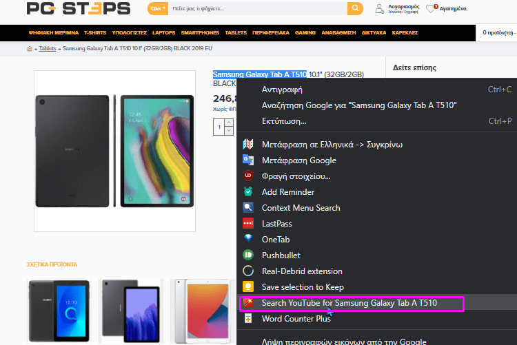Image resolution: width=517 pixels, height=345 pixels.
Task: Open the search category dropdown Όλα
Action: pyautogui.click(x=158, y=8)
